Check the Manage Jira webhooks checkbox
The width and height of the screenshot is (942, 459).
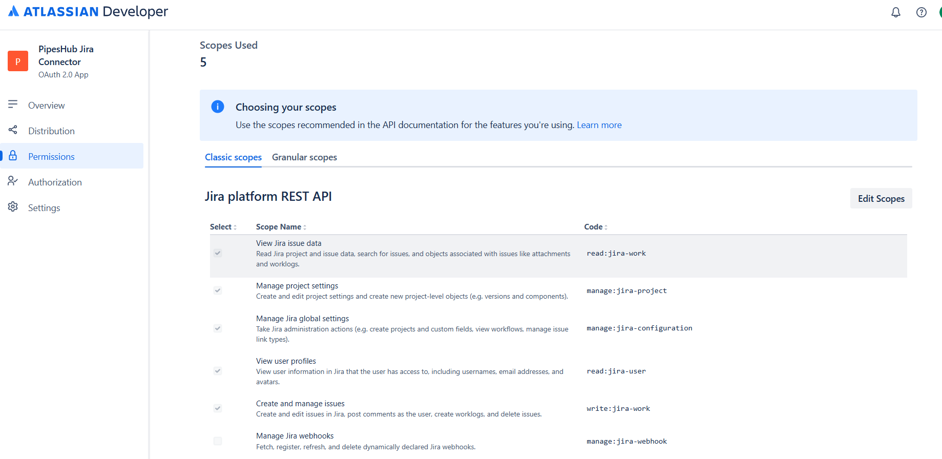(x=218, y=441)
